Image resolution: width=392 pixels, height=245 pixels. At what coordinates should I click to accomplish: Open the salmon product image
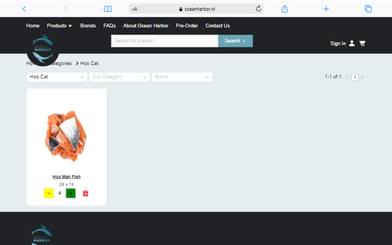66,136
